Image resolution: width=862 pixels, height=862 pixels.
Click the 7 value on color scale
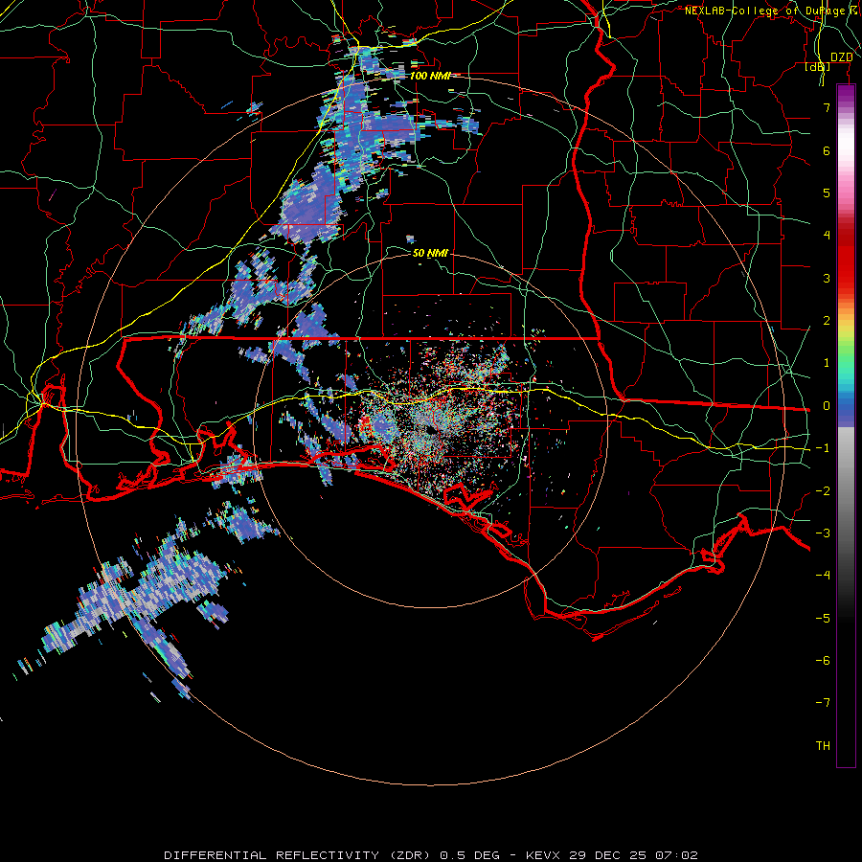click(827, 107)
